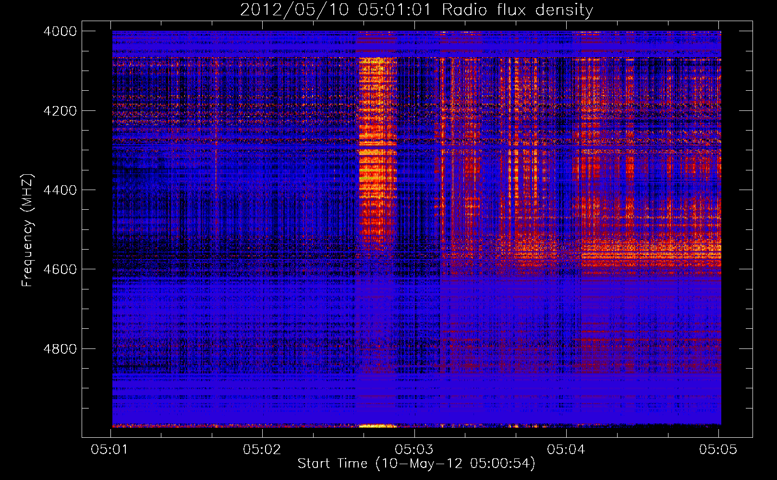
Task: Click the 05:05 time tick label
Action: (718, 449)
